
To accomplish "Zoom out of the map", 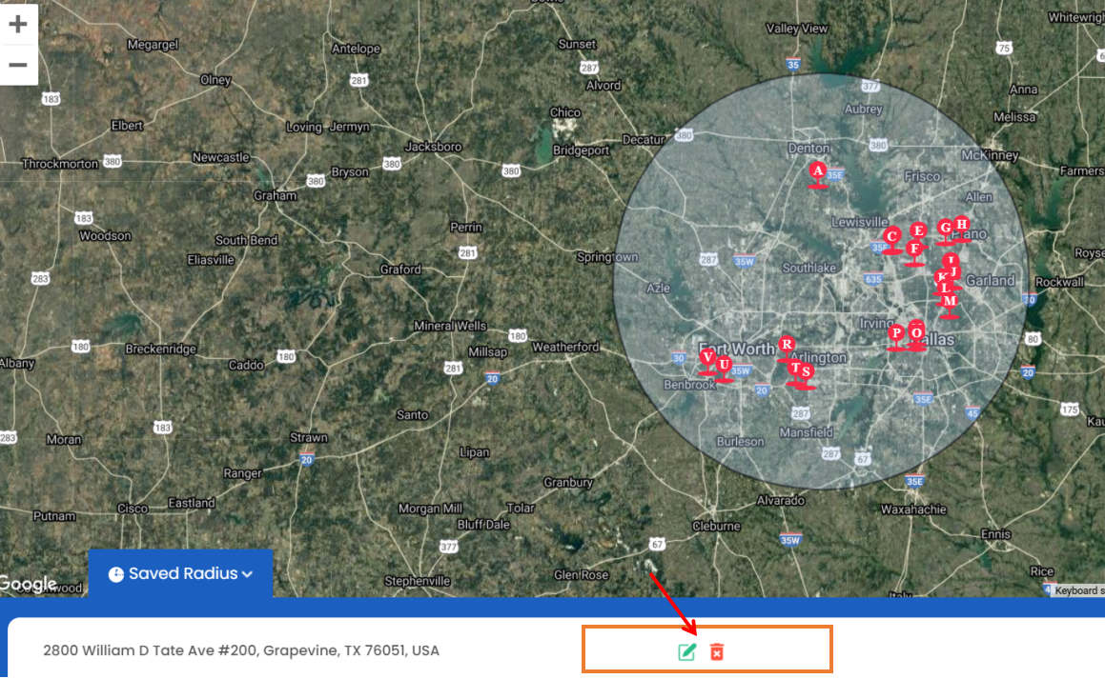I will tap(17, 65).
